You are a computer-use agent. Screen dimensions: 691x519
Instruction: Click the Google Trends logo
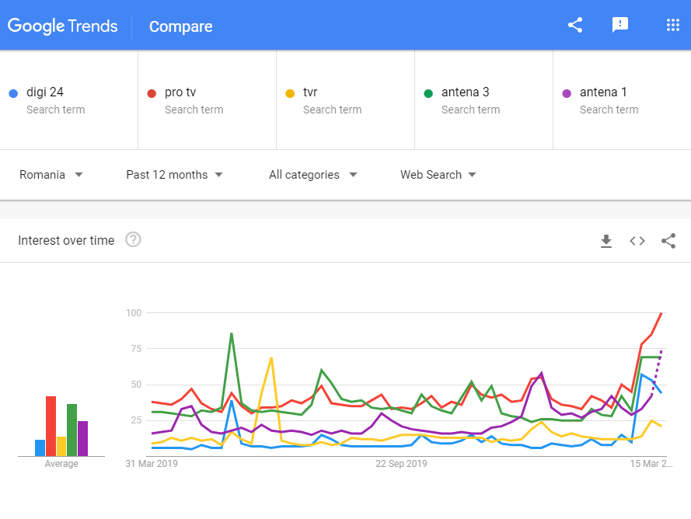[63, 26]
